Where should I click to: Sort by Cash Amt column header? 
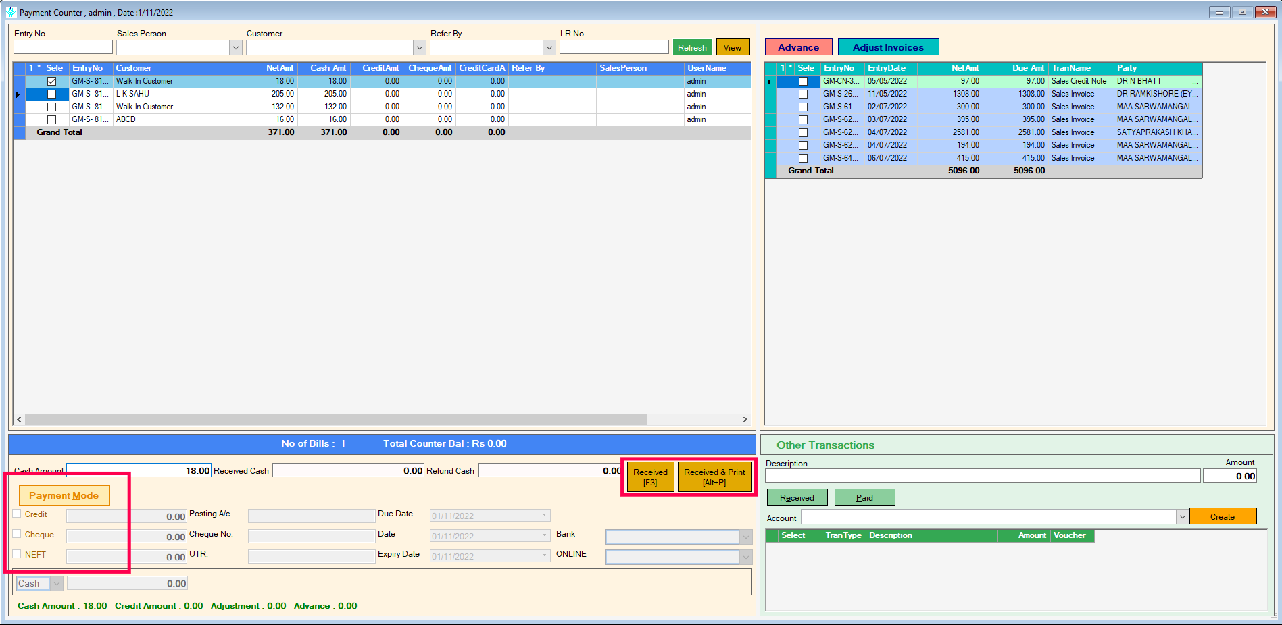324,68
